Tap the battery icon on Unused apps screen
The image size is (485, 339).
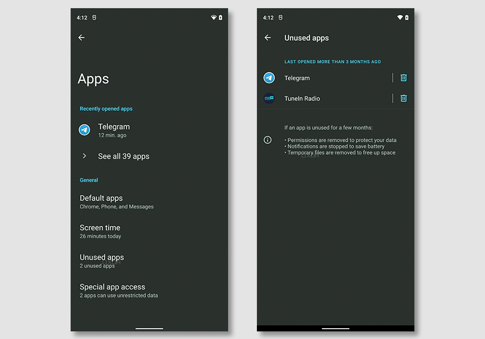pos(407,17)
